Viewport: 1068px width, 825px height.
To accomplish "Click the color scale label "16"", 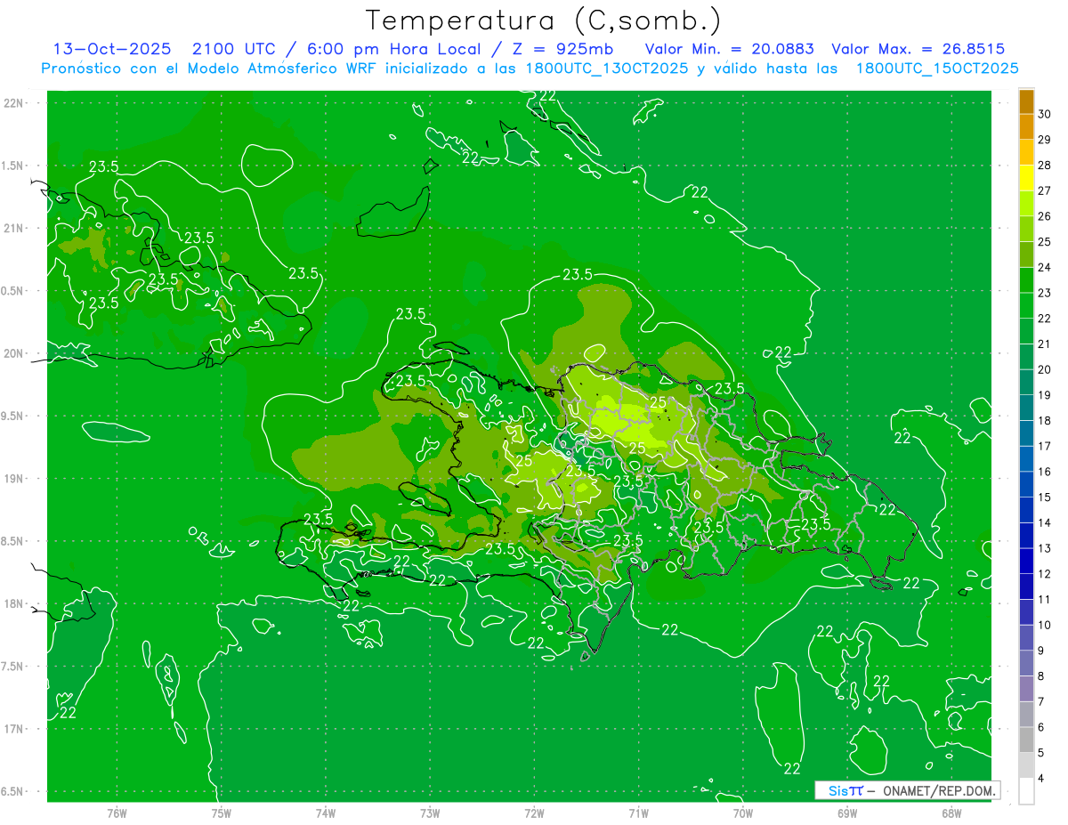I will tap(1044, 472).
